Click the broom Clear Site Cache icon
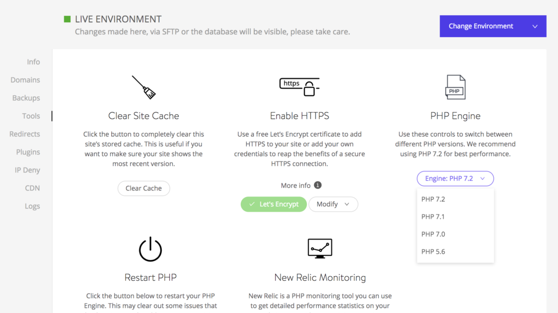The width and height of the screenshot is (558, 313). pyautogui.click(x=144, y=87)
